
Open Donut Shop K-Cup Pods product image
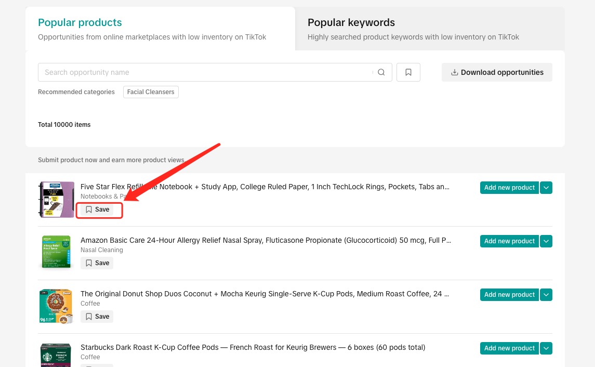[x=56, y=306]
